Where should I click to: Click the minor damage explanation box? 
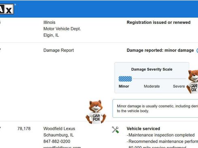point(155,108)
